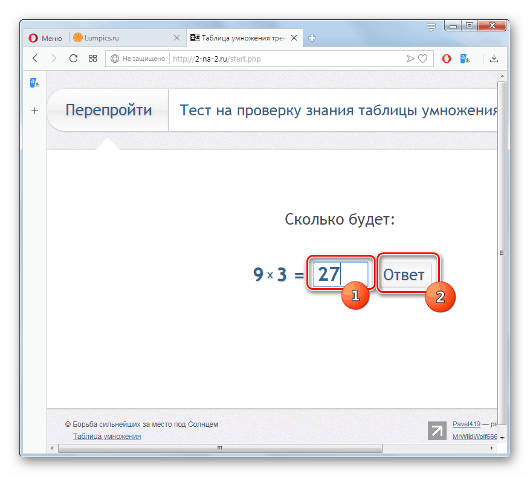Screen dimensions: 530x477
Task: Click the Перепройти button
Action: pos(109,110)
